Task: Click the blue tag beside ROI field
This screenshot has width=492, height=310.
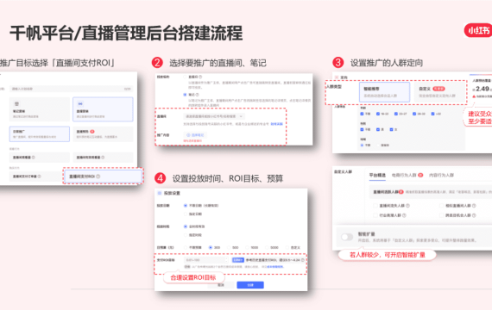Action: 238,260
